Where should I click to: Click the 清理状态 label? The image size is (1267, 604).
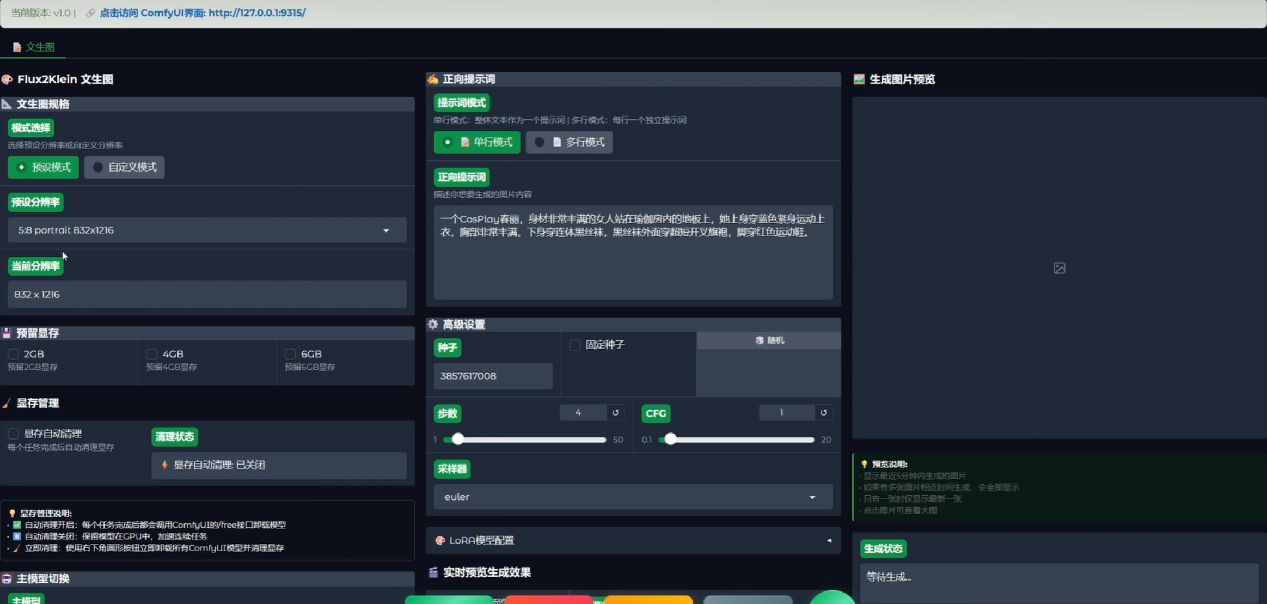tap(175, 437)
